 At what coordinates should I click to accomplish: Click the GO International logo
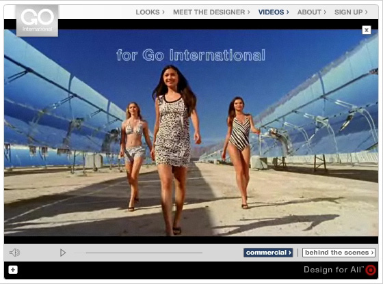click(x=37, y=20)
